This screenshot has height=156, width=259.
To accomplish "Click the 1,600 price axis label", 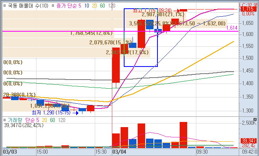I will pyautogui.click(x=247, y=34).
